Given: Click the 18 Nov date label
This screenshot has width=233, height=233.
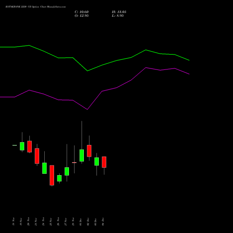Looking at the screenshot, I should pyautogui.click(x=14, y=221).
